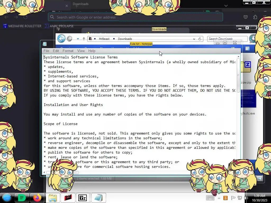This screenshot has height=203, width=271.
Task: Open the network tray icon
Action: [x=240, y=198]
